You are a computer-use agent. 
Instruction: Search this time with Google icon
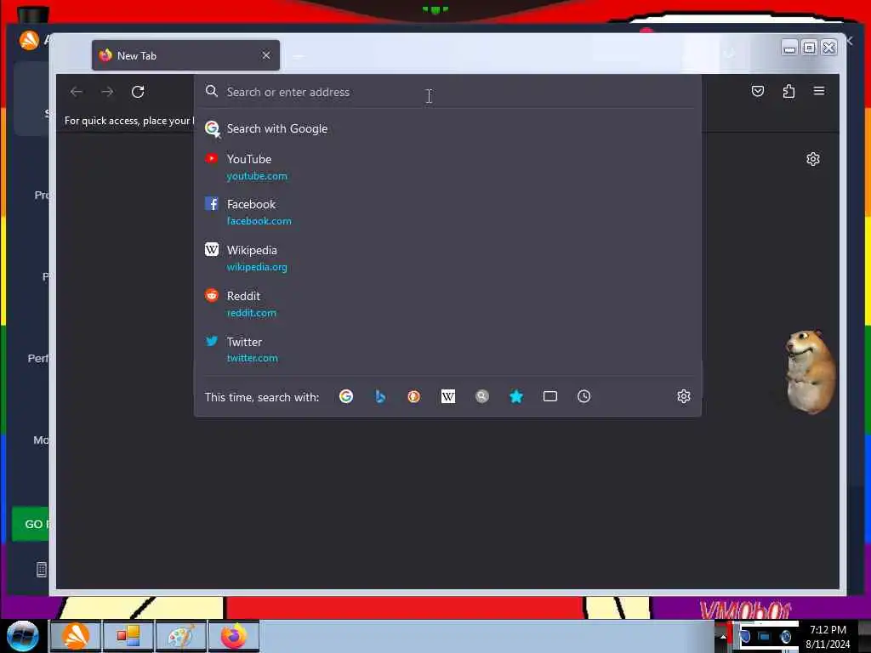click(x=346, y=396)
